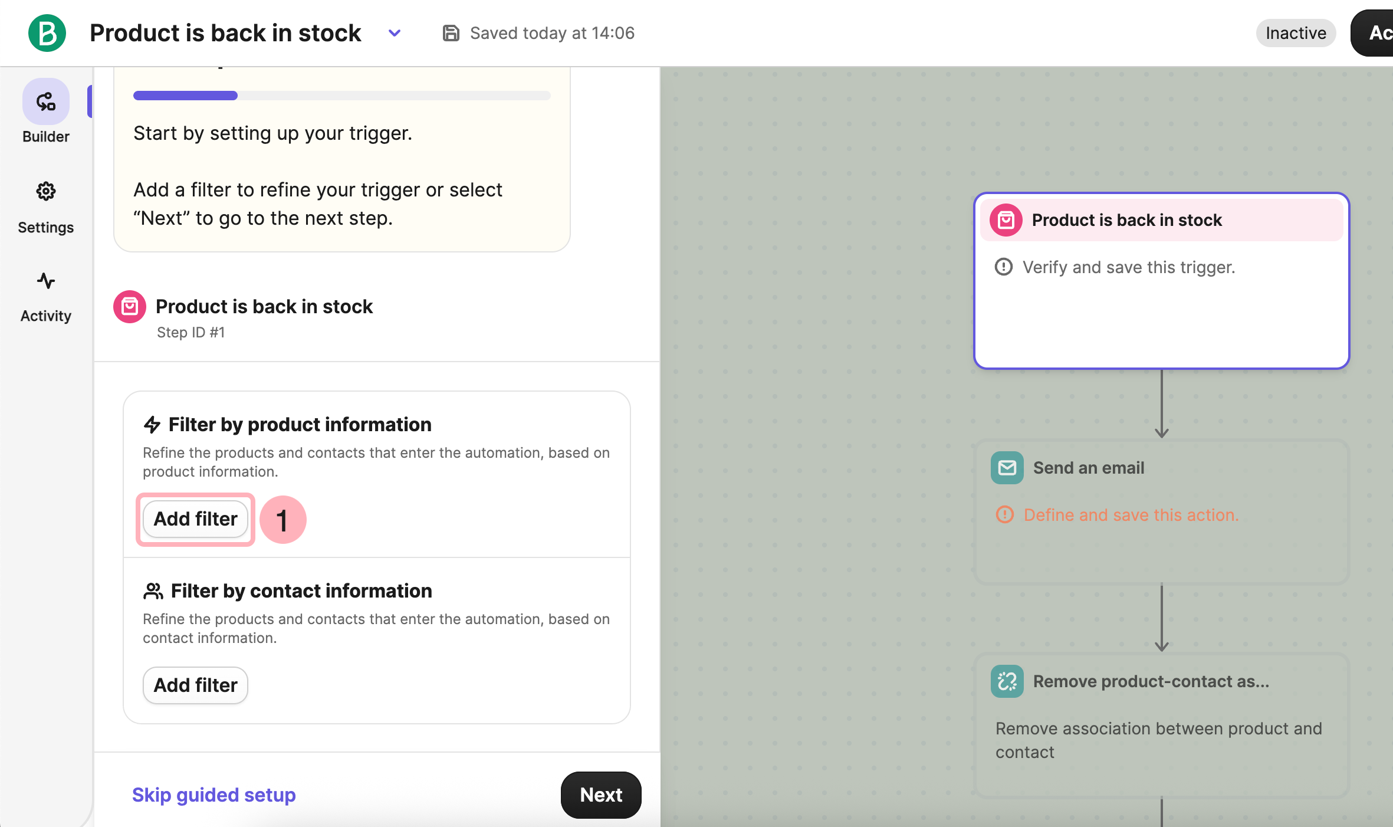Click the lightning bolt filter icon
The width and height of the screenshot is (1393, 827).
tap(152, 425)
